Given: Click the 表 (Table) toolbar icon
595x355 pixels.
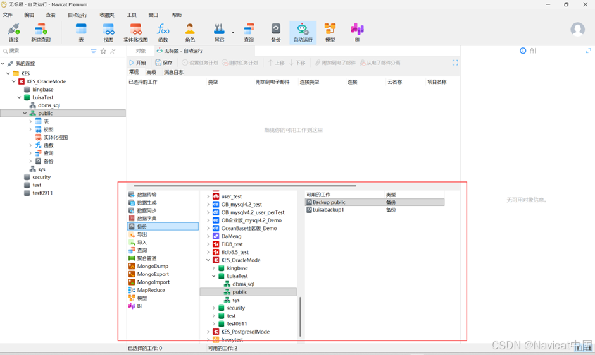Looking at the screenshot, I should click(x=81, y=33).
